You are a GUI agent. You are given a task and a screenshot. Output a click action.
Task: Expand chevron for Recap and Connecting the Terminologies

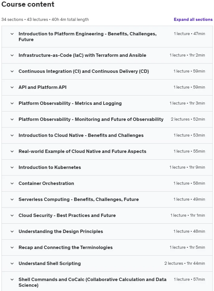point(12,247)
